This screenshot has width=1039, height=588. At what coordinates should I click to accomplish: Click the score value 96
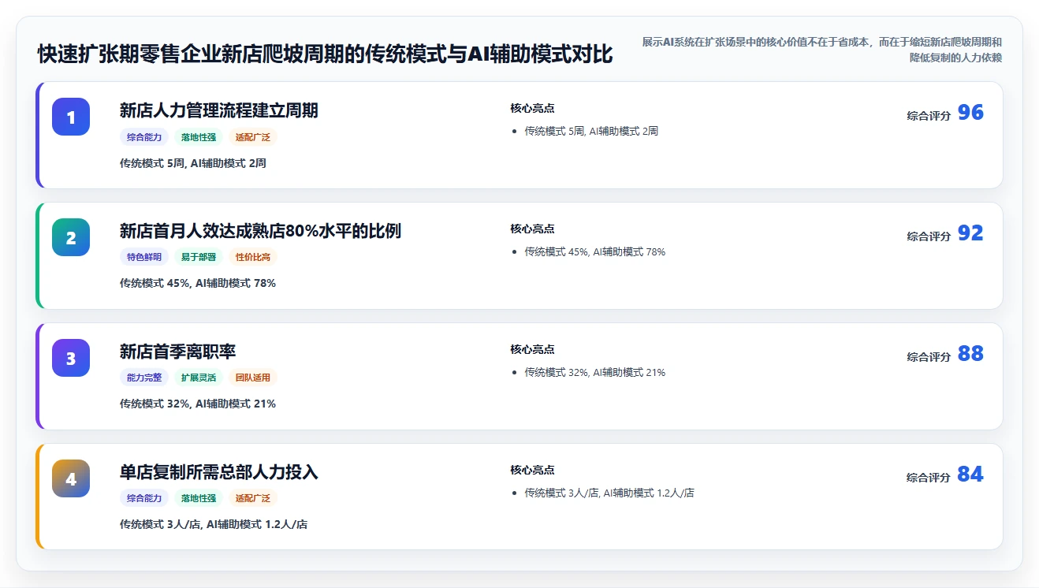pos(970,113)
